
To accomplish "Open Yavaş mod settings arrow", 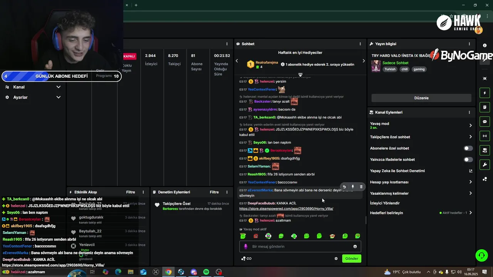I will 470,125.
